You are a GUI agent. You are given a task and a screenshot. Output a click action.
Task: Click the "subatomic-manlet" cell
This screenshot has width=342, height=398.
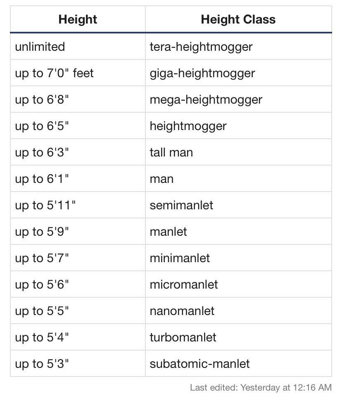[200, 364]
